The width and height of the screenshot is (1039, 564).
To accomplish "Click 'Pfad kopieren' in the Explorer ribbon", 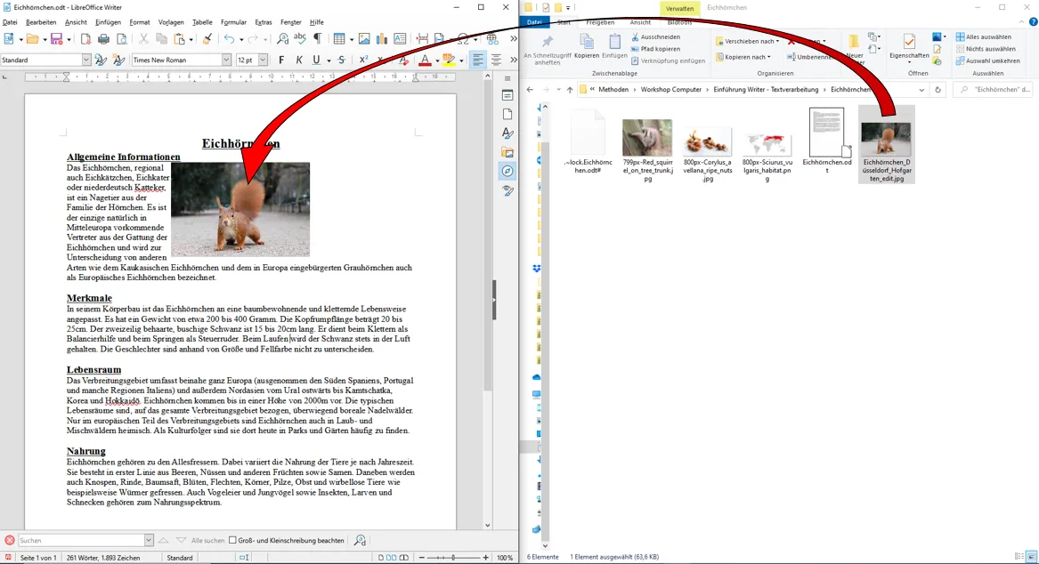I will pyautogui.click(x=660, y=49).
